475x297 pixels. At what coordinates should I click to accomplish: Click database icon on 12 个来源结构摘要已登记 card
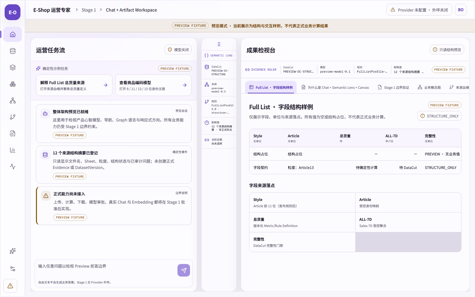45,155
